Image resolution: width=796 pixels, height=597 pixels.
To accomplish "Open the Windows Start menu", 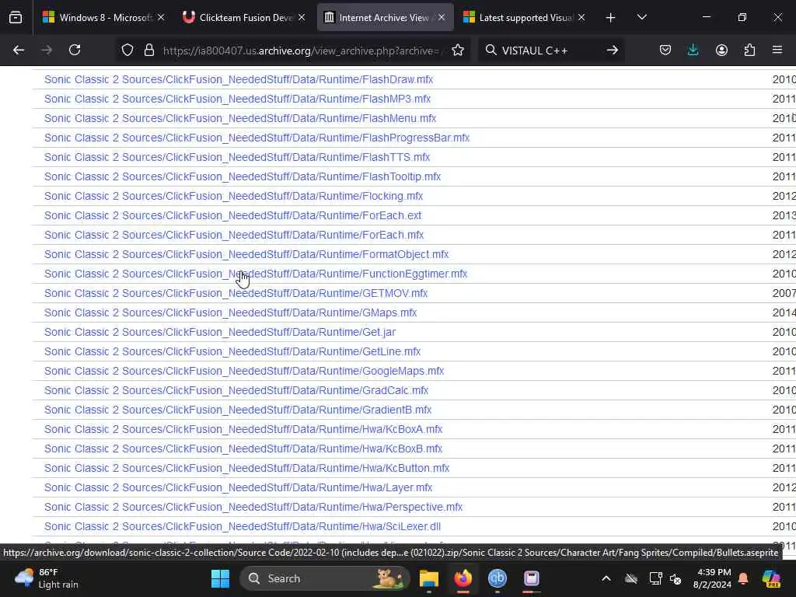I will [220, 578].
